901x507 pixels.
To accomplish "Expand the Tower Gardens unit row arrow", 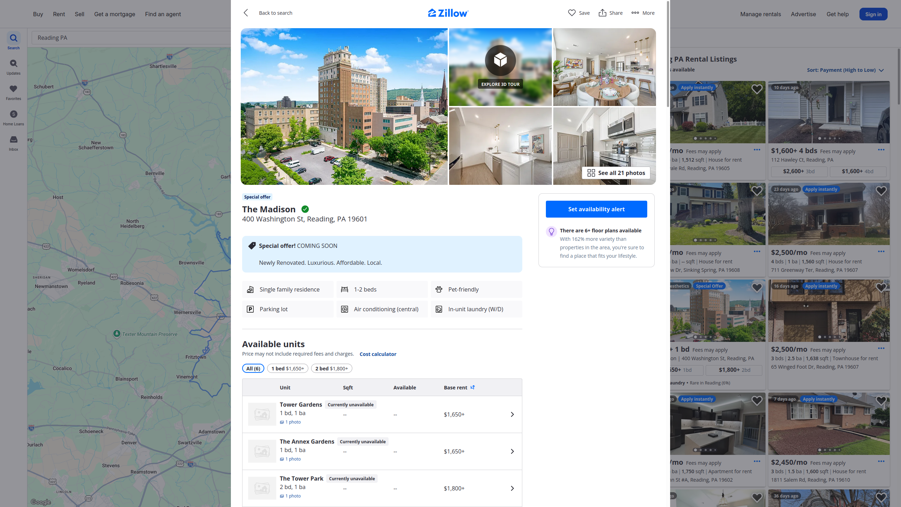I will coord(512,414).
